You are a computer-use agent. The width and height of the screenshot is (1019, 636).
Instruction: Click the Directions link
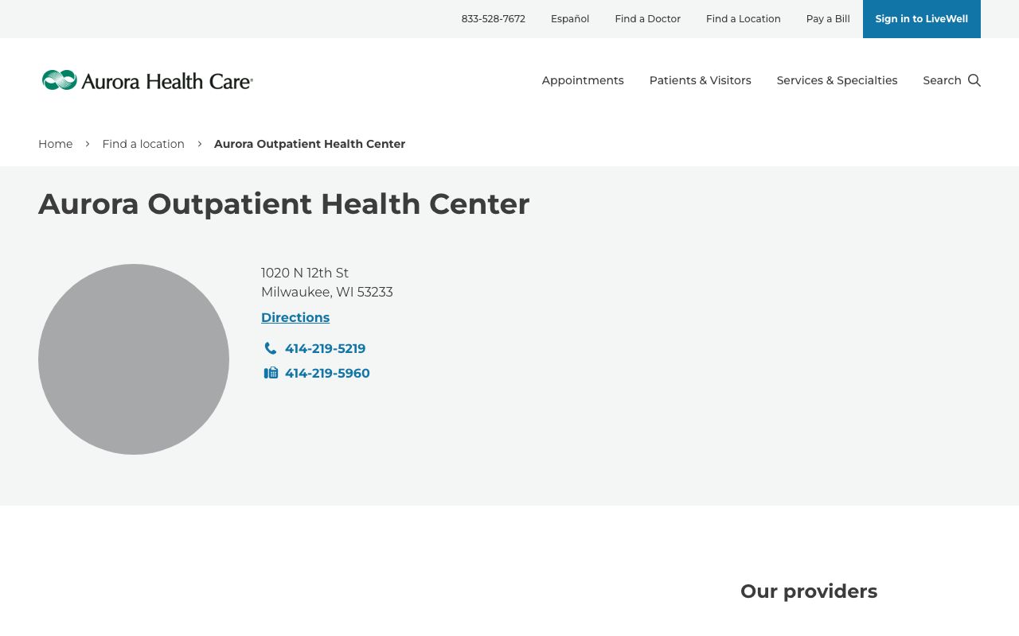coord(295,317)
